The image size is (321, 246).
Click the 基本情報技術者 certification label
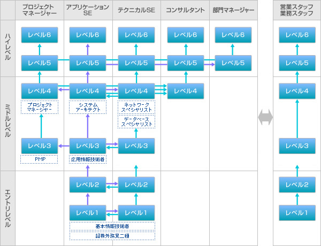(112, 226)
